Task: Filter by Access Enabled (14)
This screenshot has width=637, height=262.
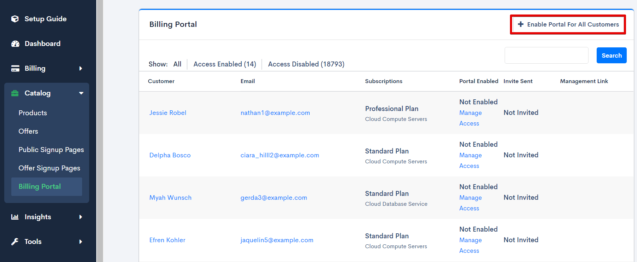Action: (x=224, y=64)
